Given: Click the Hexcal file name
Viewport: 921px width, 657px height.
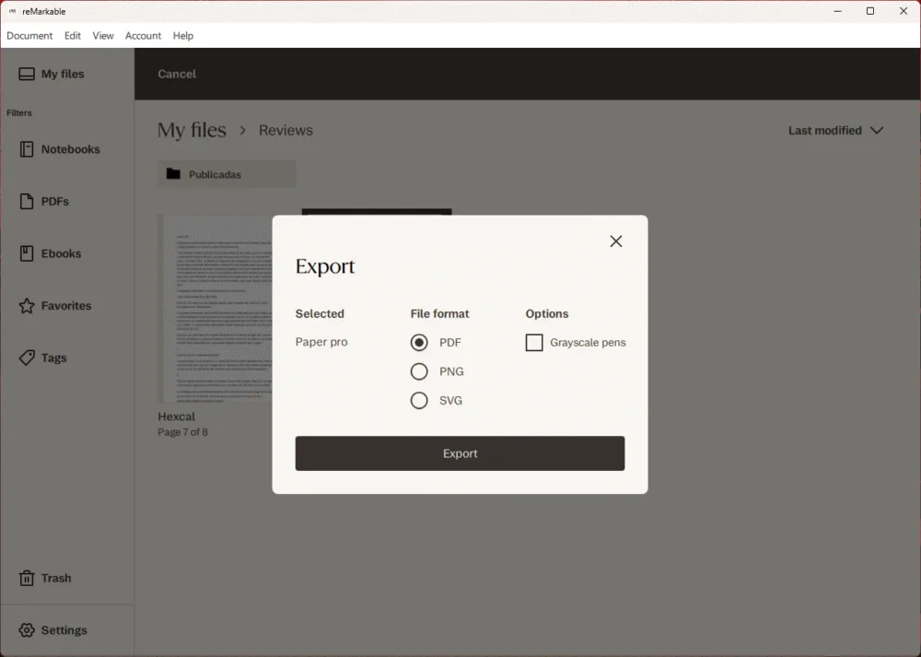Looking at the screenshot, I should [x=176, y=416].
